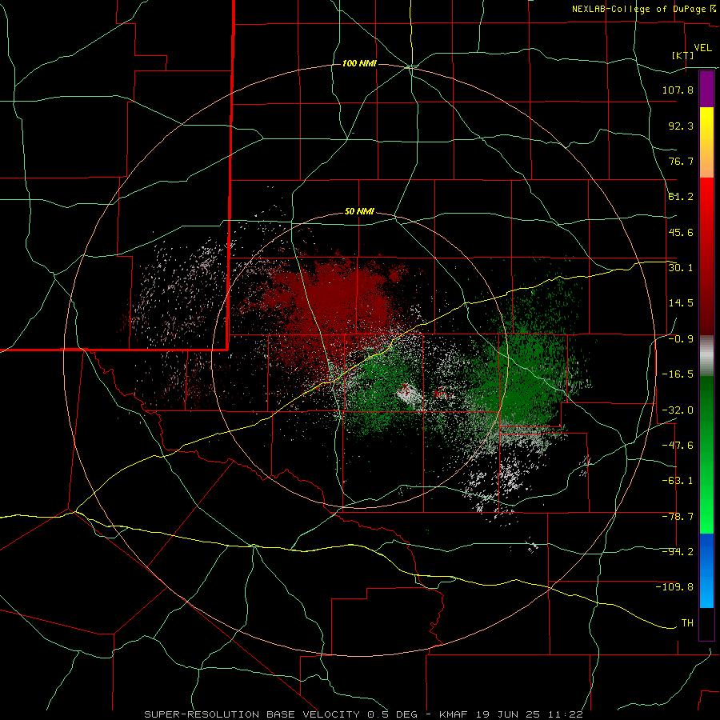Click the TH threshold label in legend
The image size is (720, 720).
(x=687, y=623)
